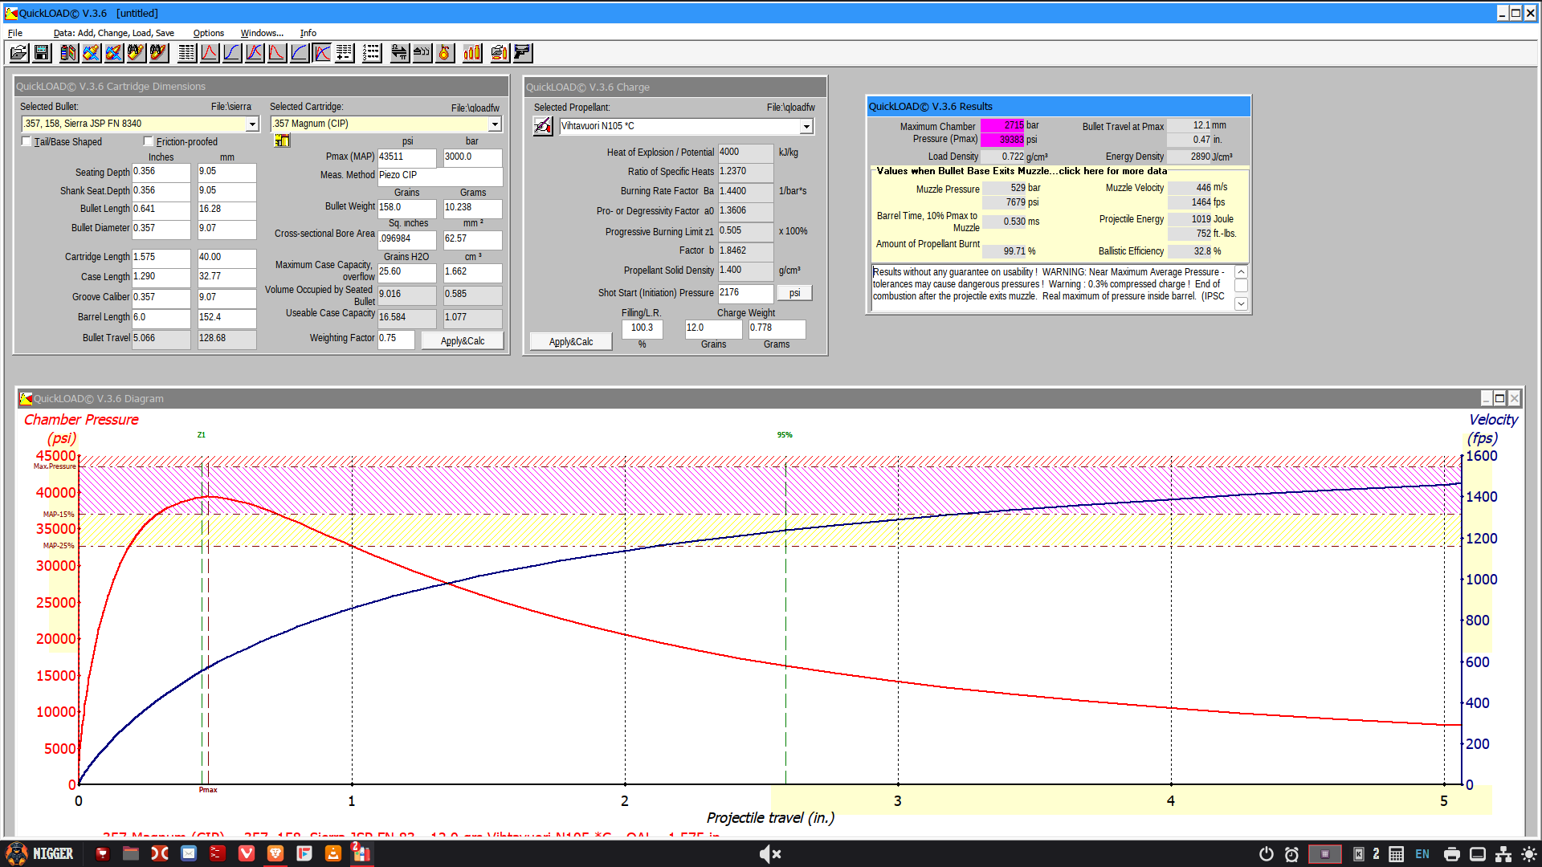Click the Charge Weight grains input field

coord(713,328)
